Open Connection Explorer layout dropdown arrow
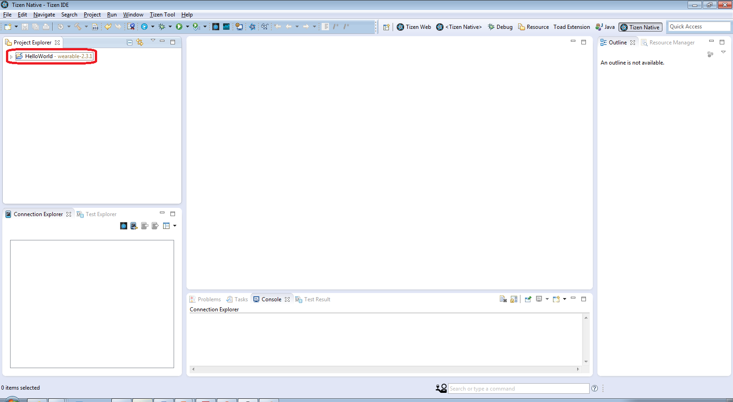The height and width of the screenshot is (402, 733). pos(175,226)
